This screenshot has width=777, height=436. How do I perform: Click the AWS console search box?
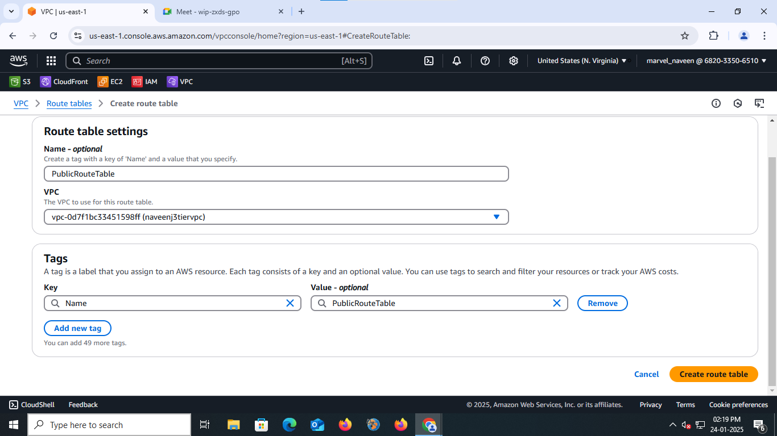(x=219, y=61)
